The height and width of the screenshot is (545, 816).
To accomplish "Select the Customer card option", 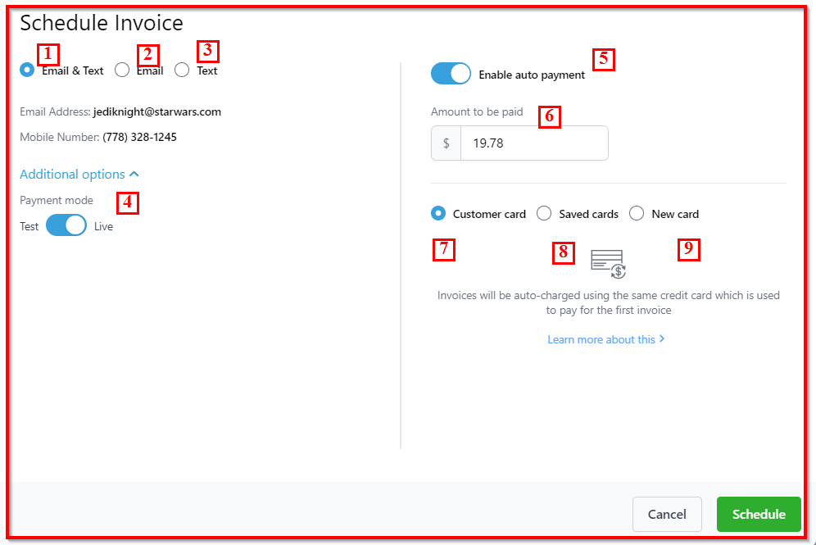I will [438, 213].
